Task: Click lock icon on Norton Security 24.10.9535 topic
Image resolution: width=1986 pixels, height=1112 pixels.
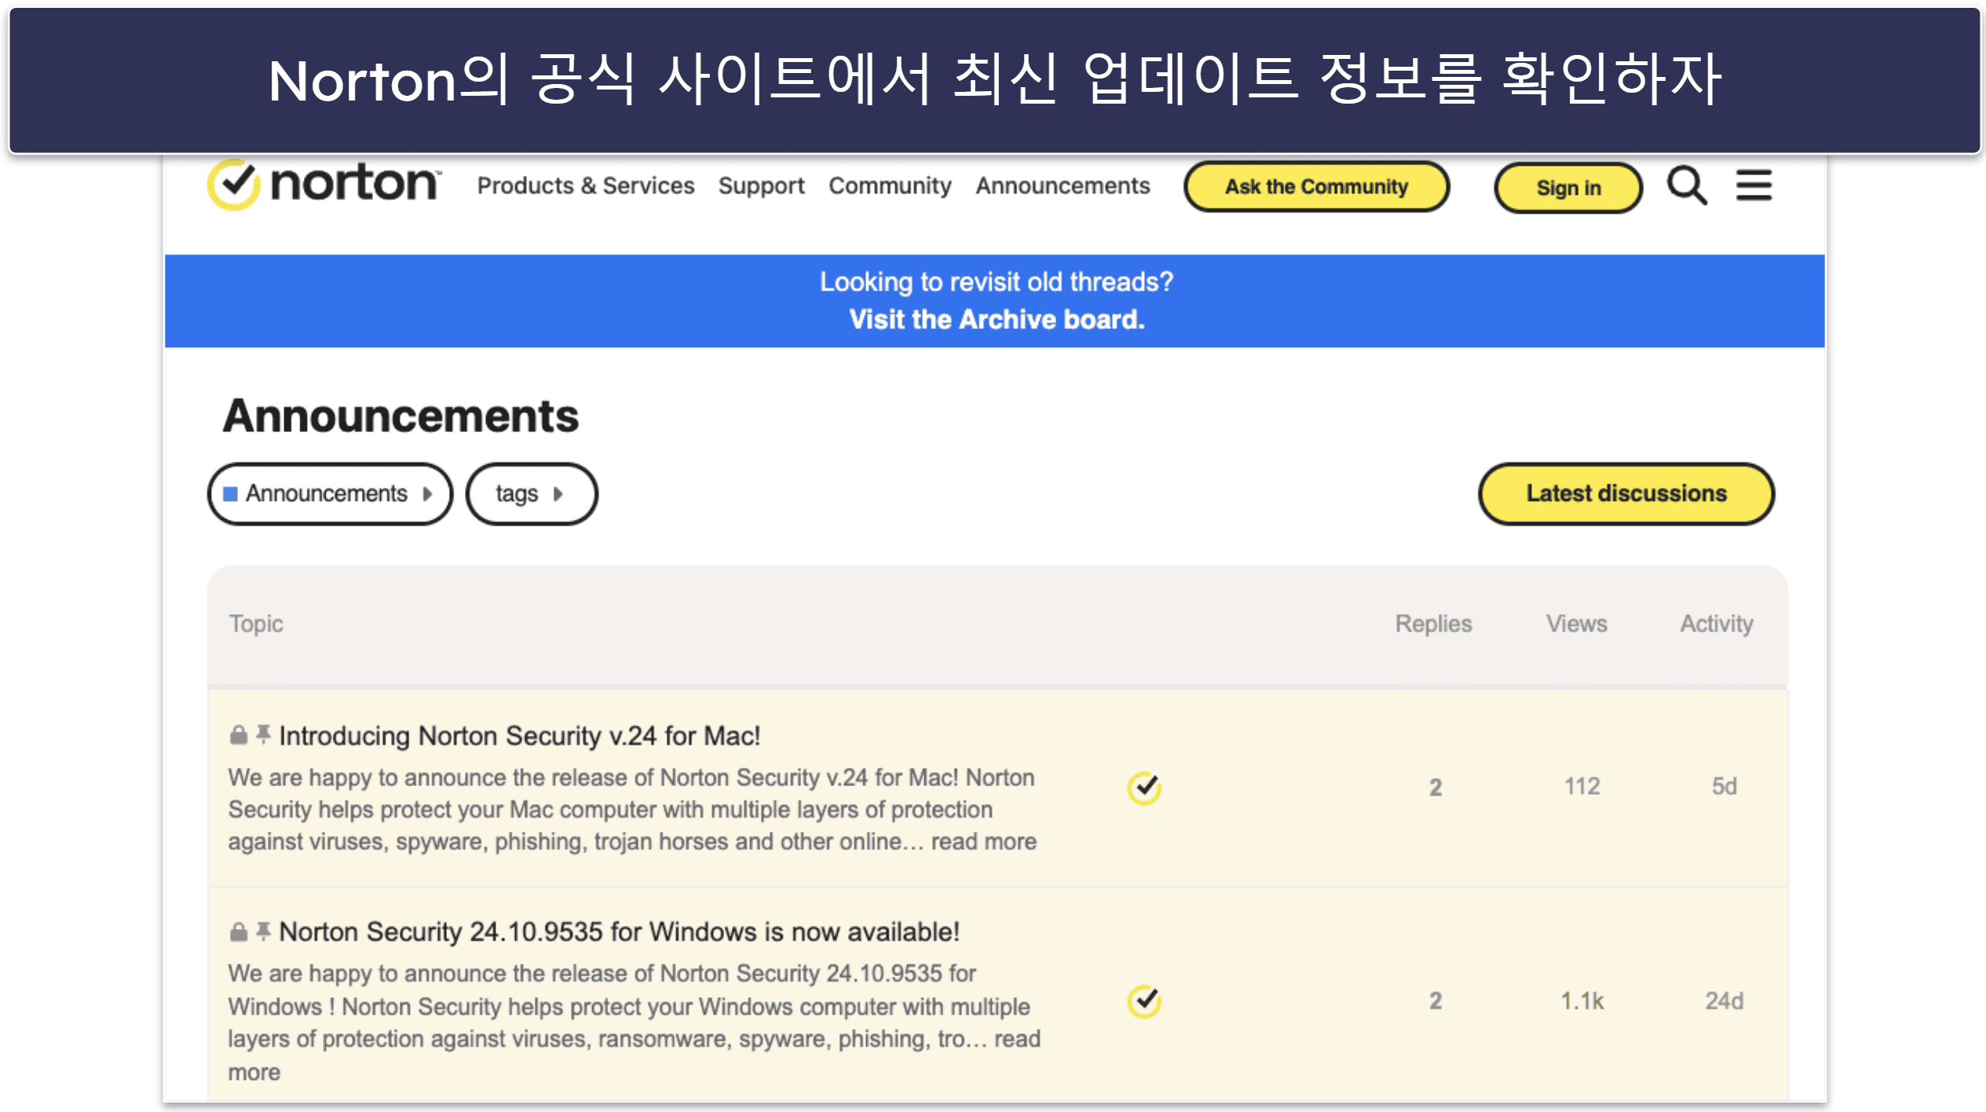Action: (238, 931)
